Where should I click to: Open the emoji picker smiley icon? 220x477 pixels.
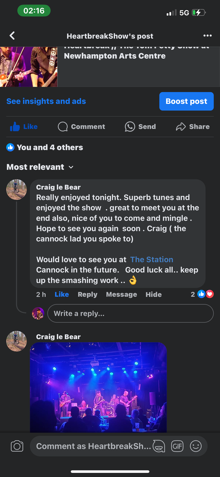[x=196, y=446]
